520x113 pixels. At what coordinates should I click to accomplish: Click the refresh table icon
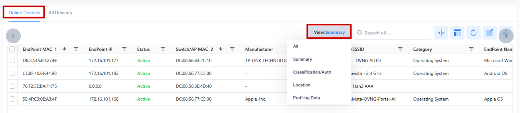473,33
